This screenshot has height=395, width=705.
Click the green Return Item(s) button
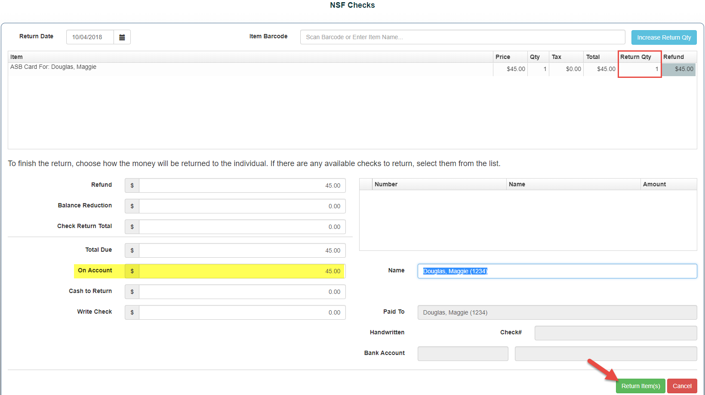640,386
